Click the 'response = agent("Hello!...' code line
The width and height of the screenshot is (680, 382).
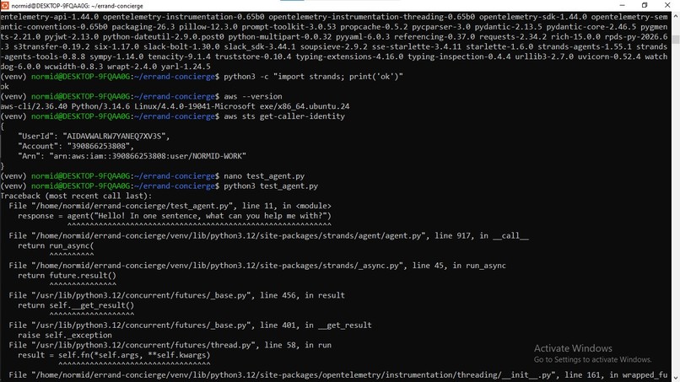point(175,216)
